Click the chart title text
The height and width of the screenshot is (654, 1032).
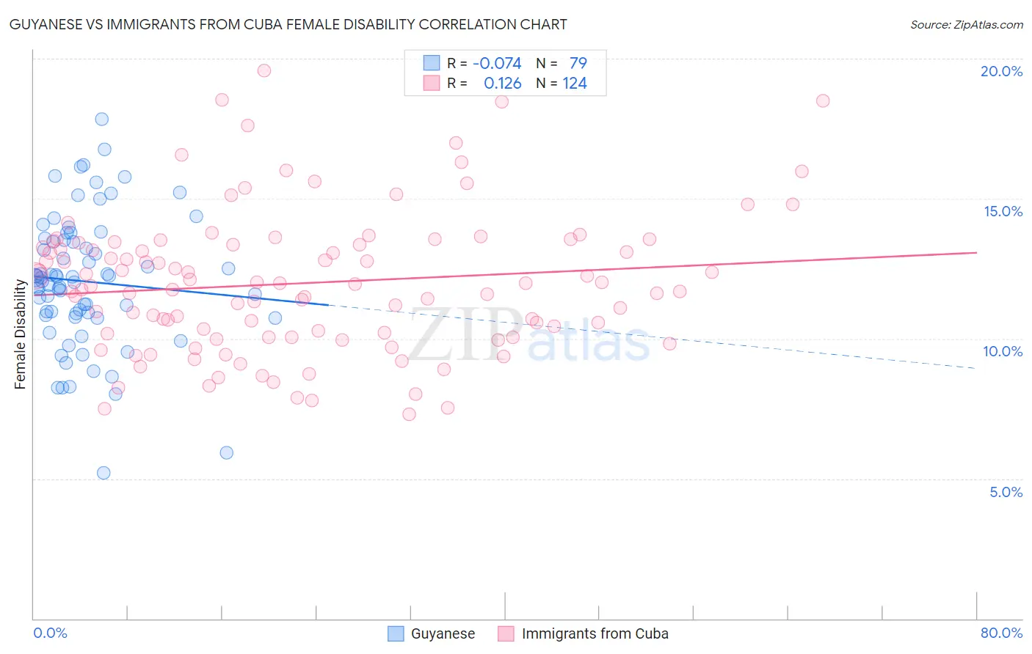point(288,24)
